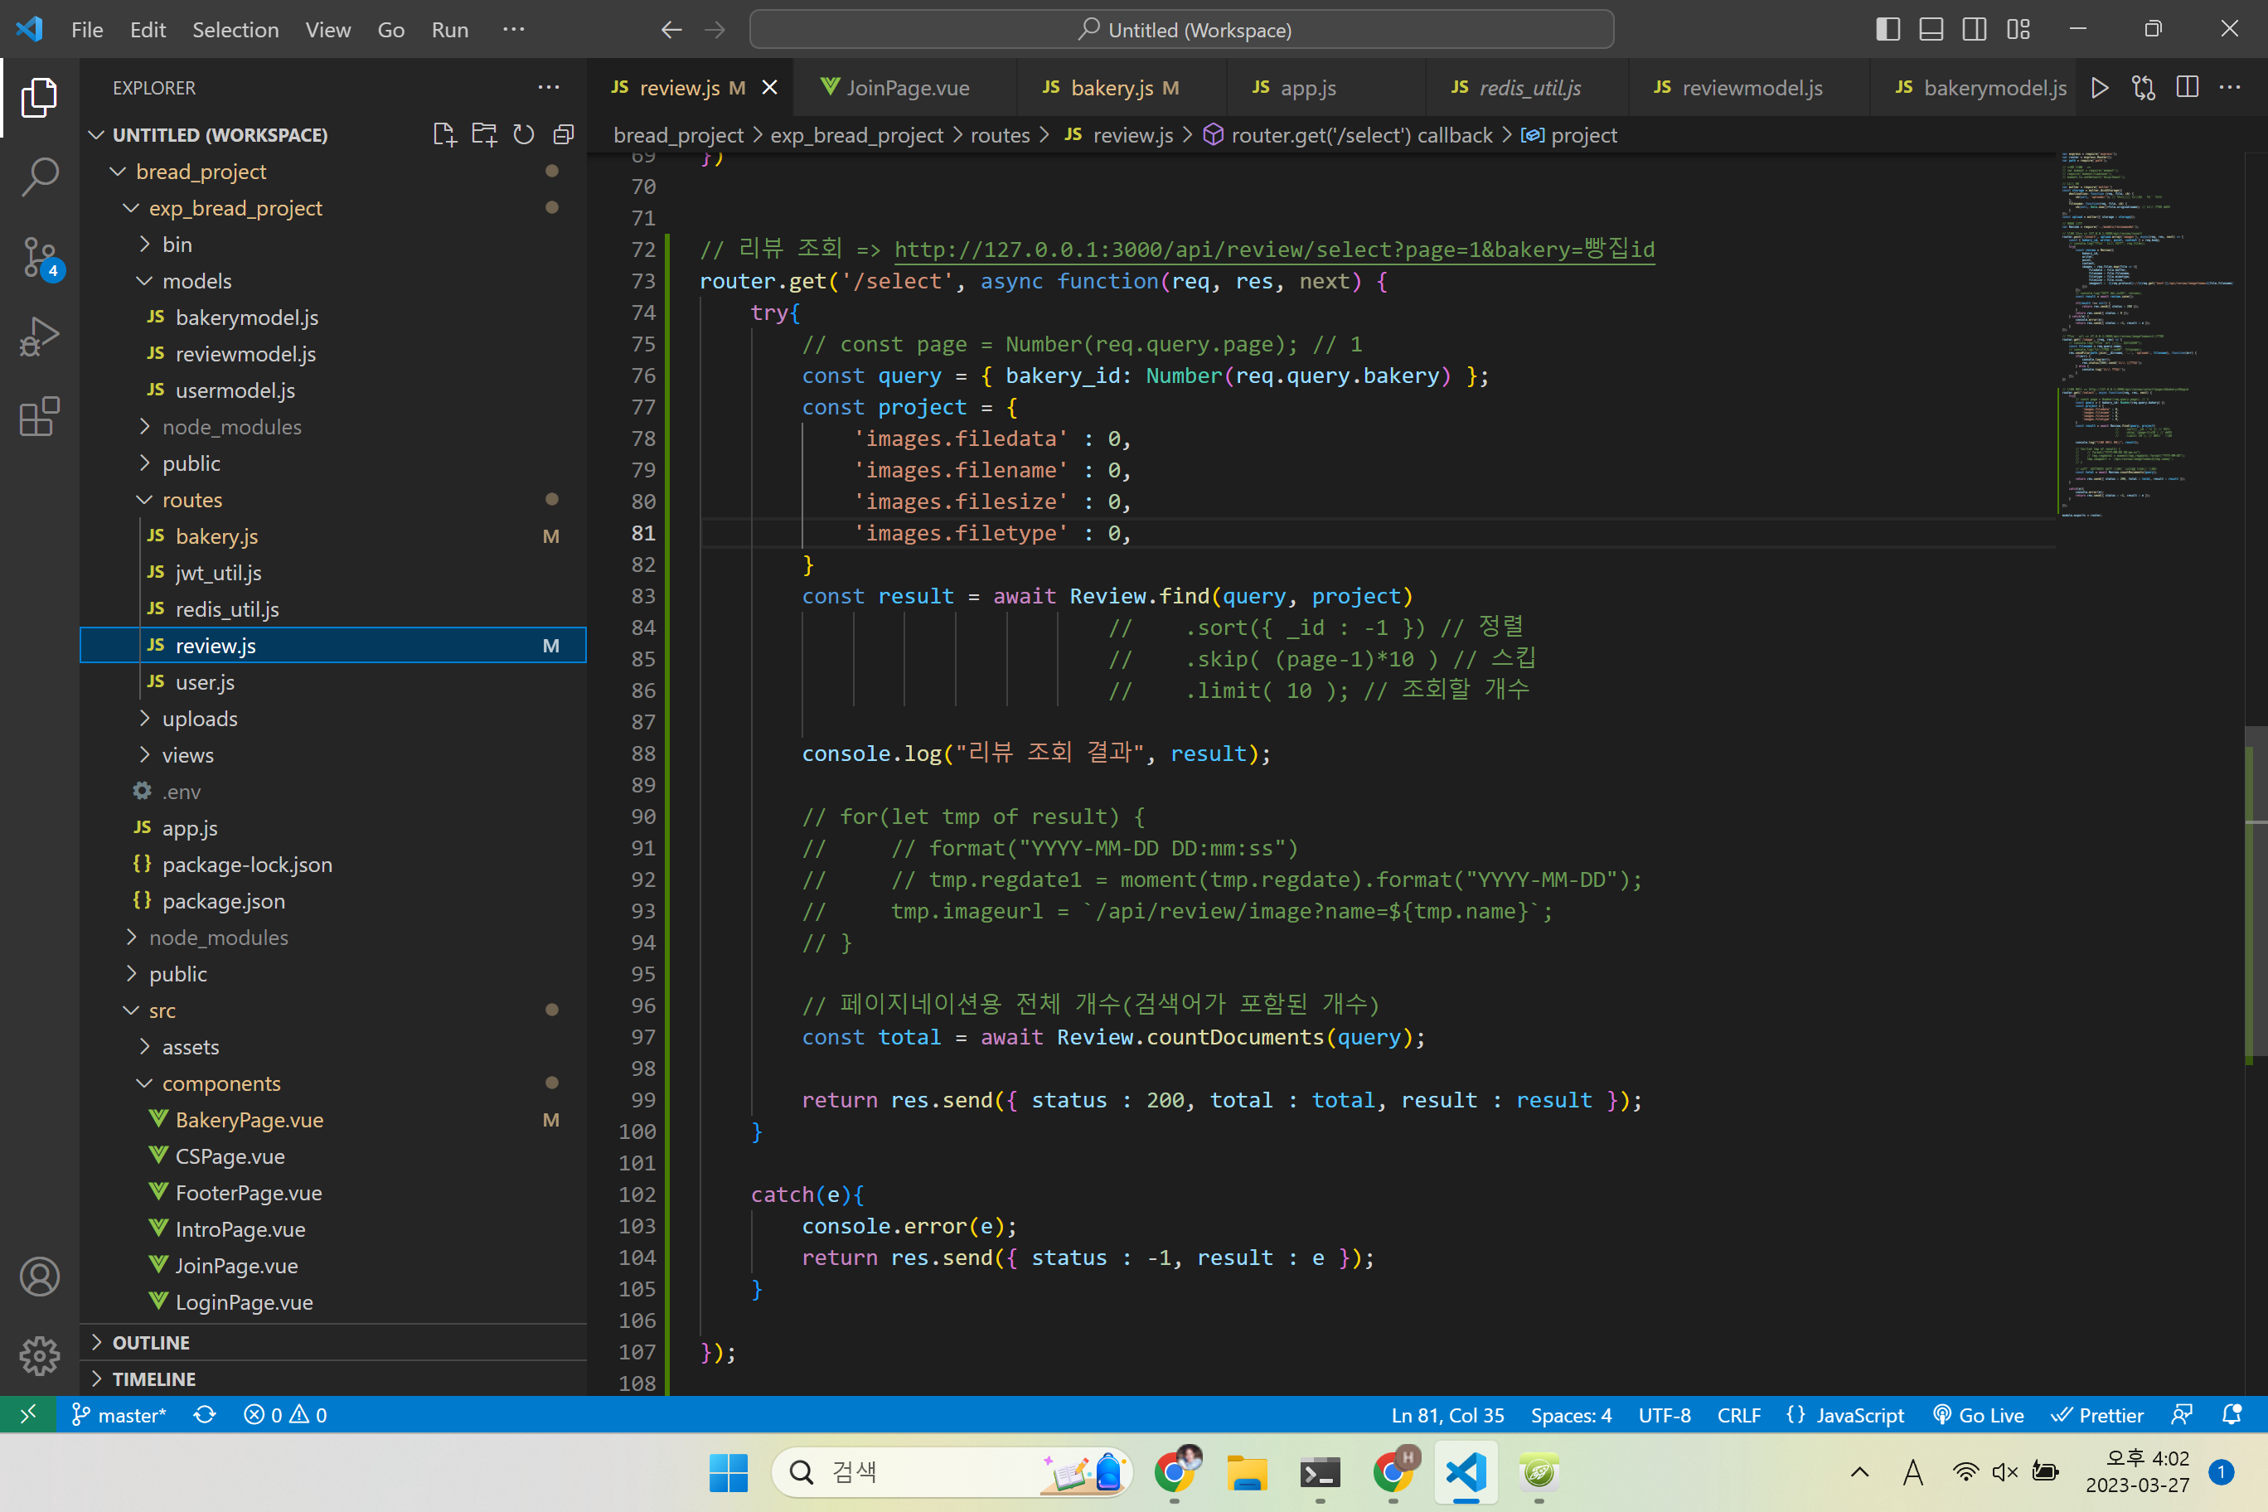This screenshot has width=2268, height=1512.
Task: Open File Explorer from the taskbar
Action: [x=1246, y=1471]
